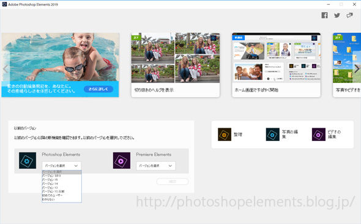Click the greyed confirm button
Image resolution: width=361 pixels, height=224 pixels.
(x=173, y=181)
